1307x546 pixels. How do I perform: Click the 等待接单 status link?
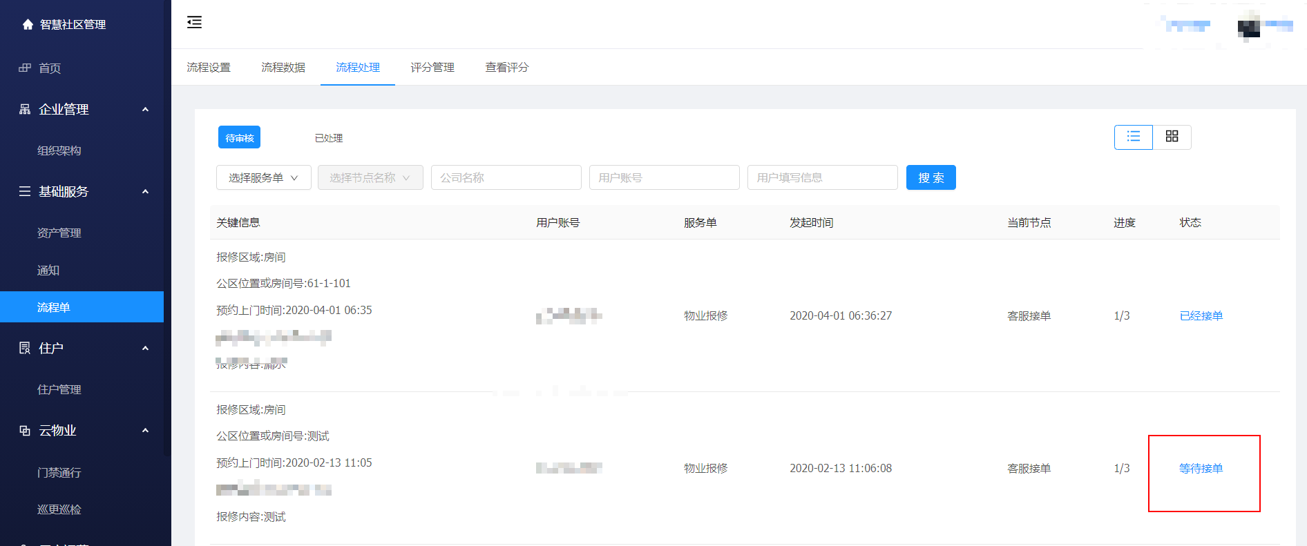pos(1201,468)
